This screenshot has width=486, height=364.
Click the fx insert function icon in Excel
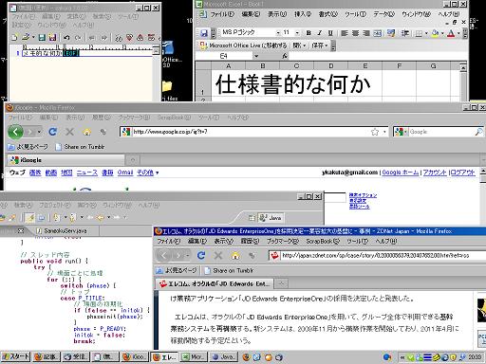point(285,56)
